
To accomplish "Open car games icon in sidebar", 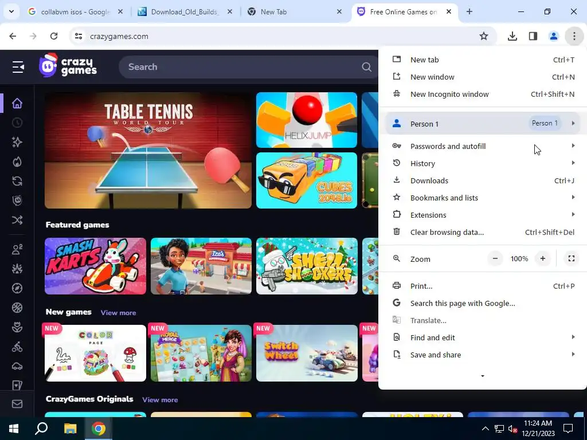I will click(17, 366).
